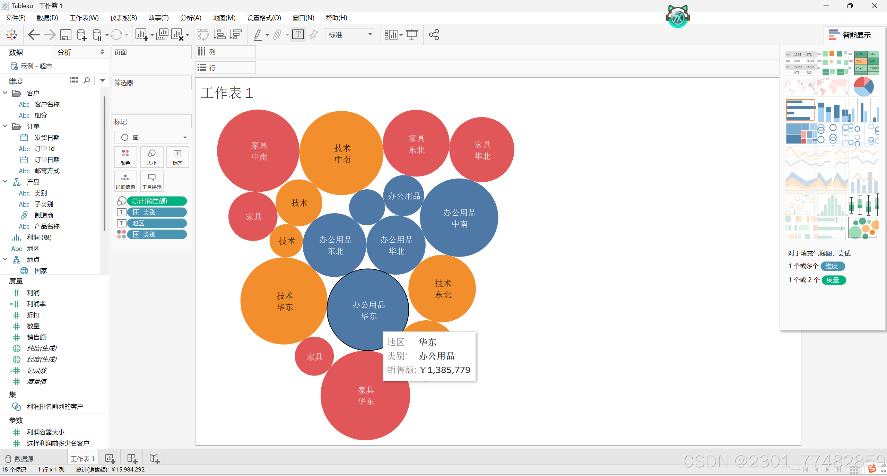Viewport: 887px width, 476px height.
Task: Click the Sort ascending toolbar icon
Action: coord(219,35)
